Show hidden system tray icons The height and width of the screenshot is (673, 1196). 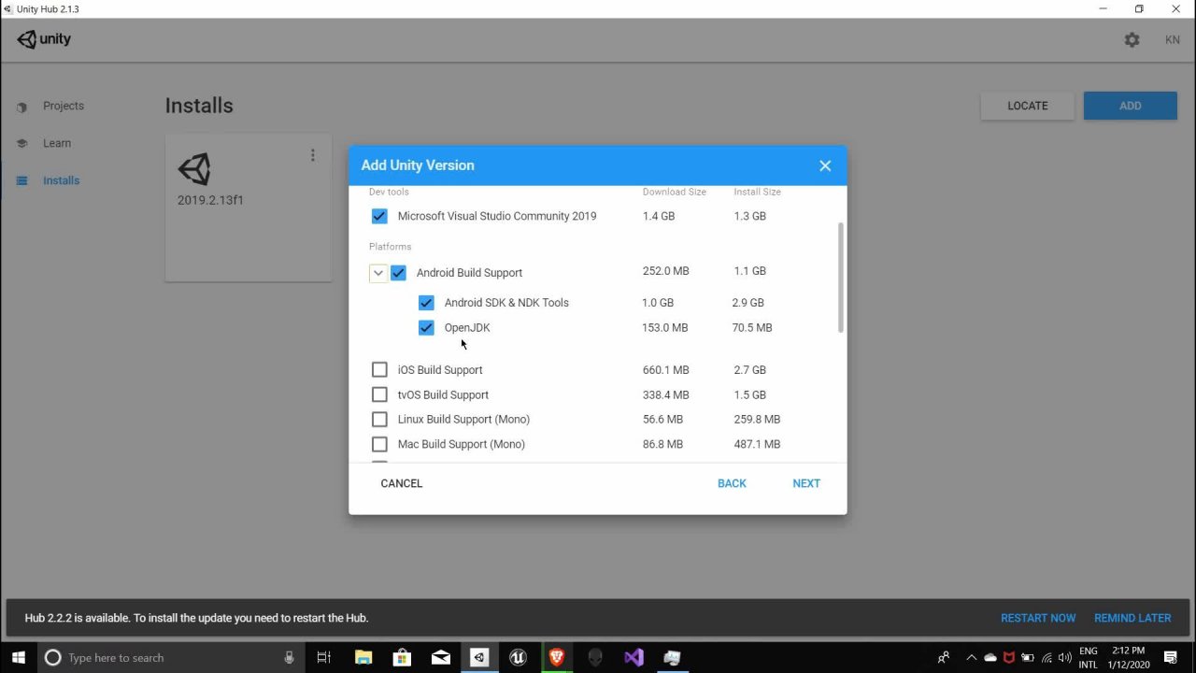click(x=971, y=658)
